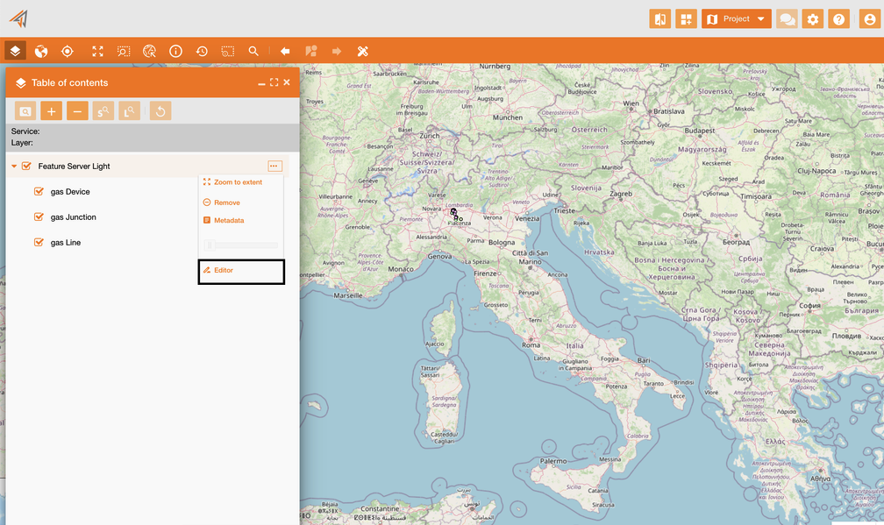Activate the info identify tool
Screen dimensions: 884x525
(x=176, y=51)
